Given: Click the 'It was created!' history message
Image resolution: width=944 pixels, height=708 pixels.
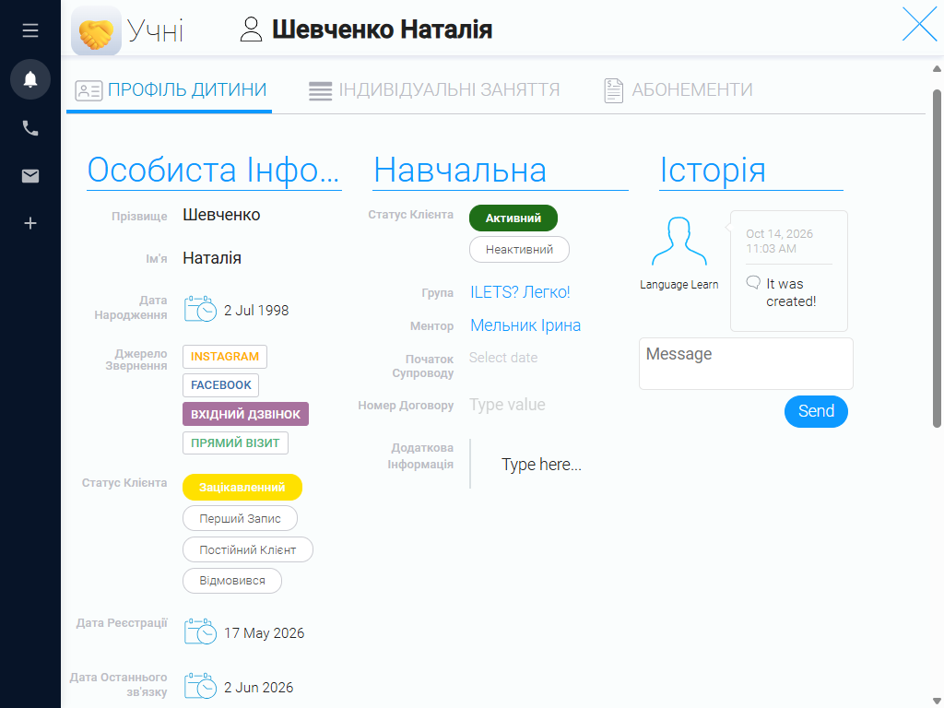Looking at the screenshot, I should (791, 292).
